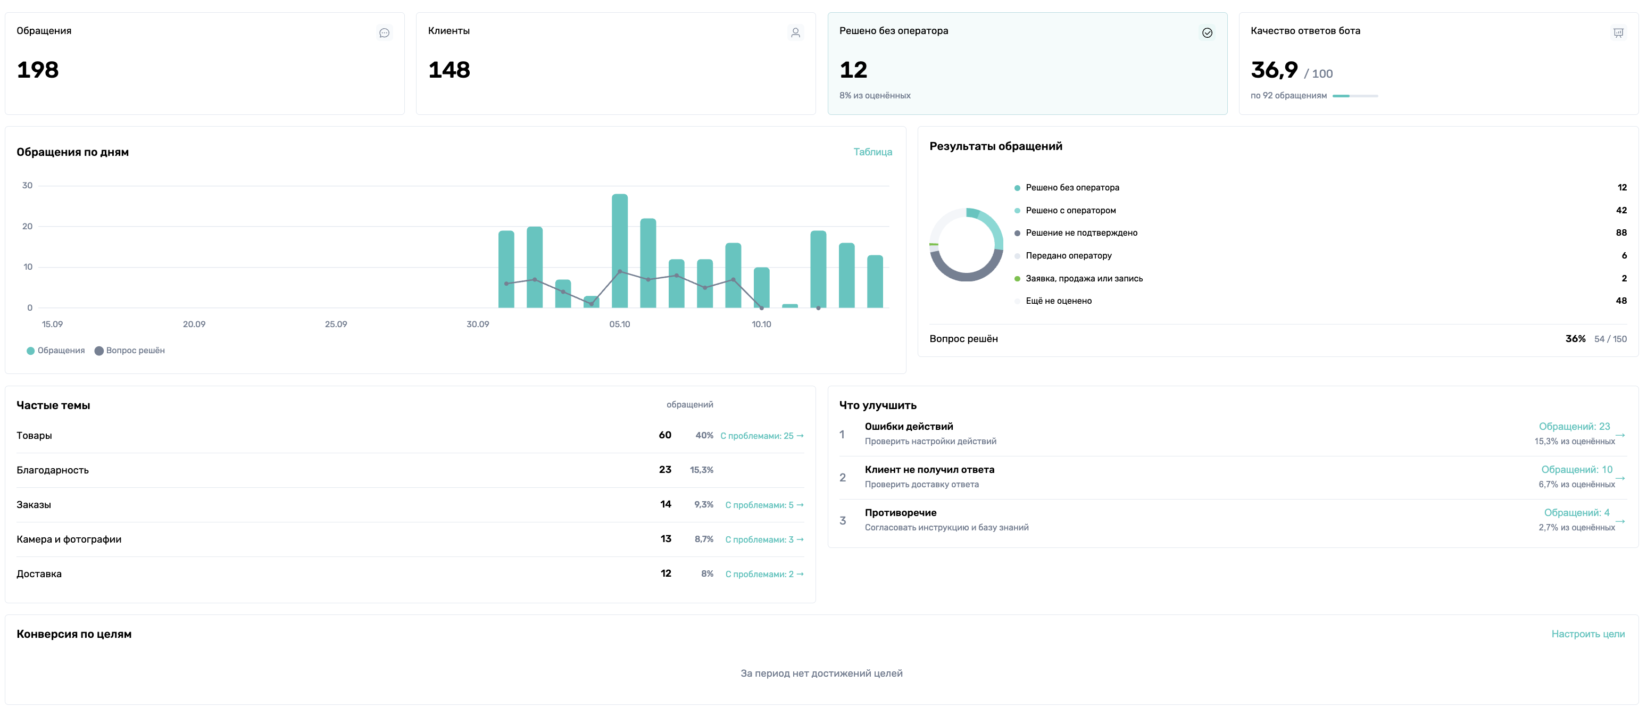Open Обращений: 4 link
Screen dimensions: 1647x715
1577,512
